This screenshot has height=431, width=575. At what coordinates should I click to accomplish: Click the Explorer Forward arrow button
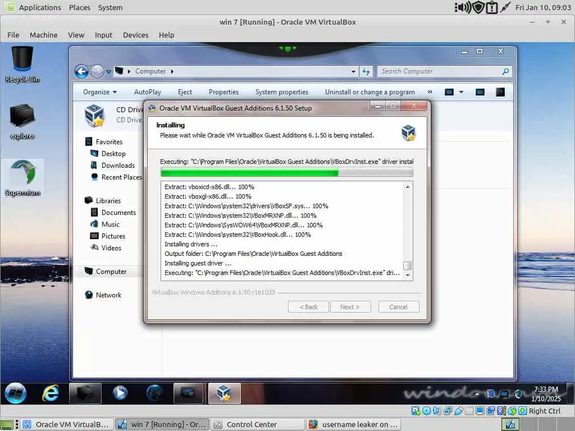pos(97,71)
